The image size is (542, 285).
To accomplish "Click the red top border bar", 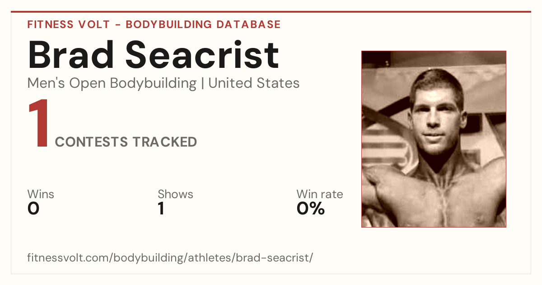I will [271, 12].
